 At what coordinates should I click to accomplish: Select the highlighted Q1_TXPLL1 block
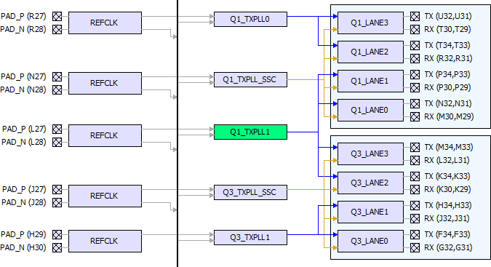coord(250,132)
